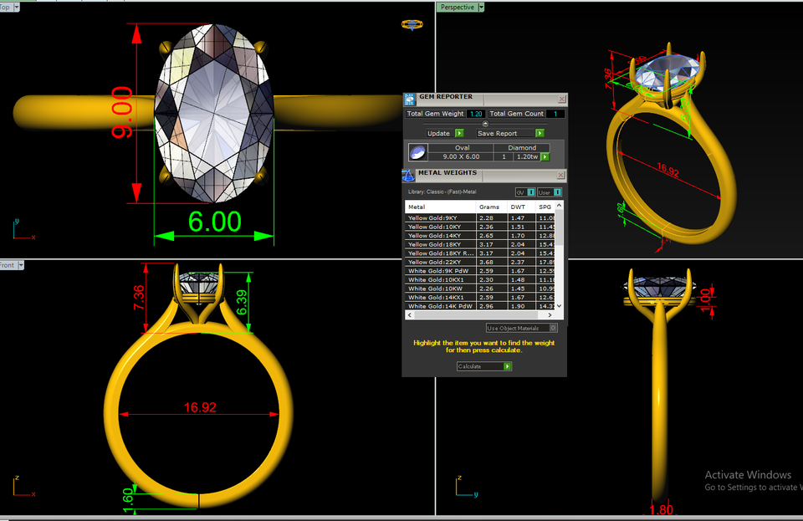The width and height of the screenshot is (803, 521).
Task: Open the Front viewport dropdown arrow
Action: 21,265
